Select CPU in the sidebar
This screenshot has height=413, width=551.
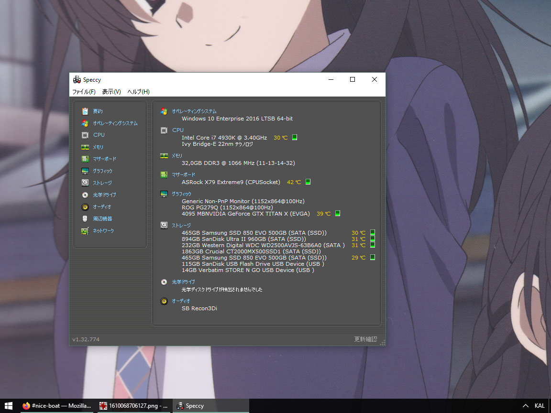pos(99,135)
